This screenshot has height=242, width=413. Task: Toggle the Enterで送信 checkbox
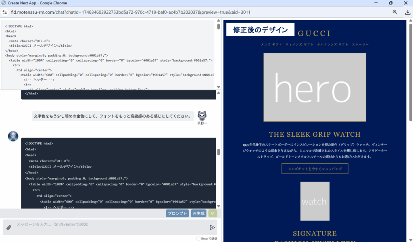[198, 239]
